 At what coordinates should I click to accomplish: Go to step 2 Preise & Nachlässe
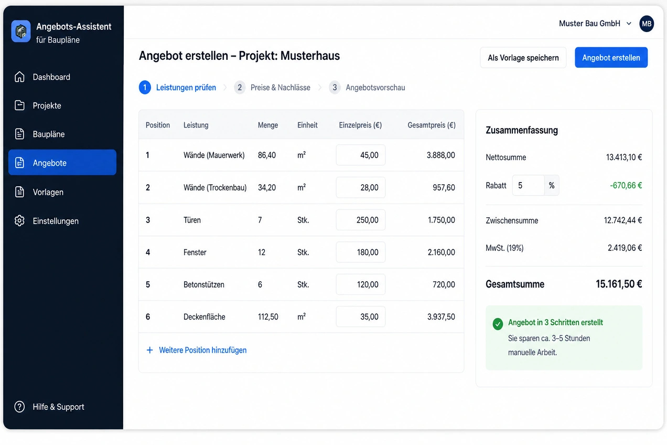click(272, 88)
